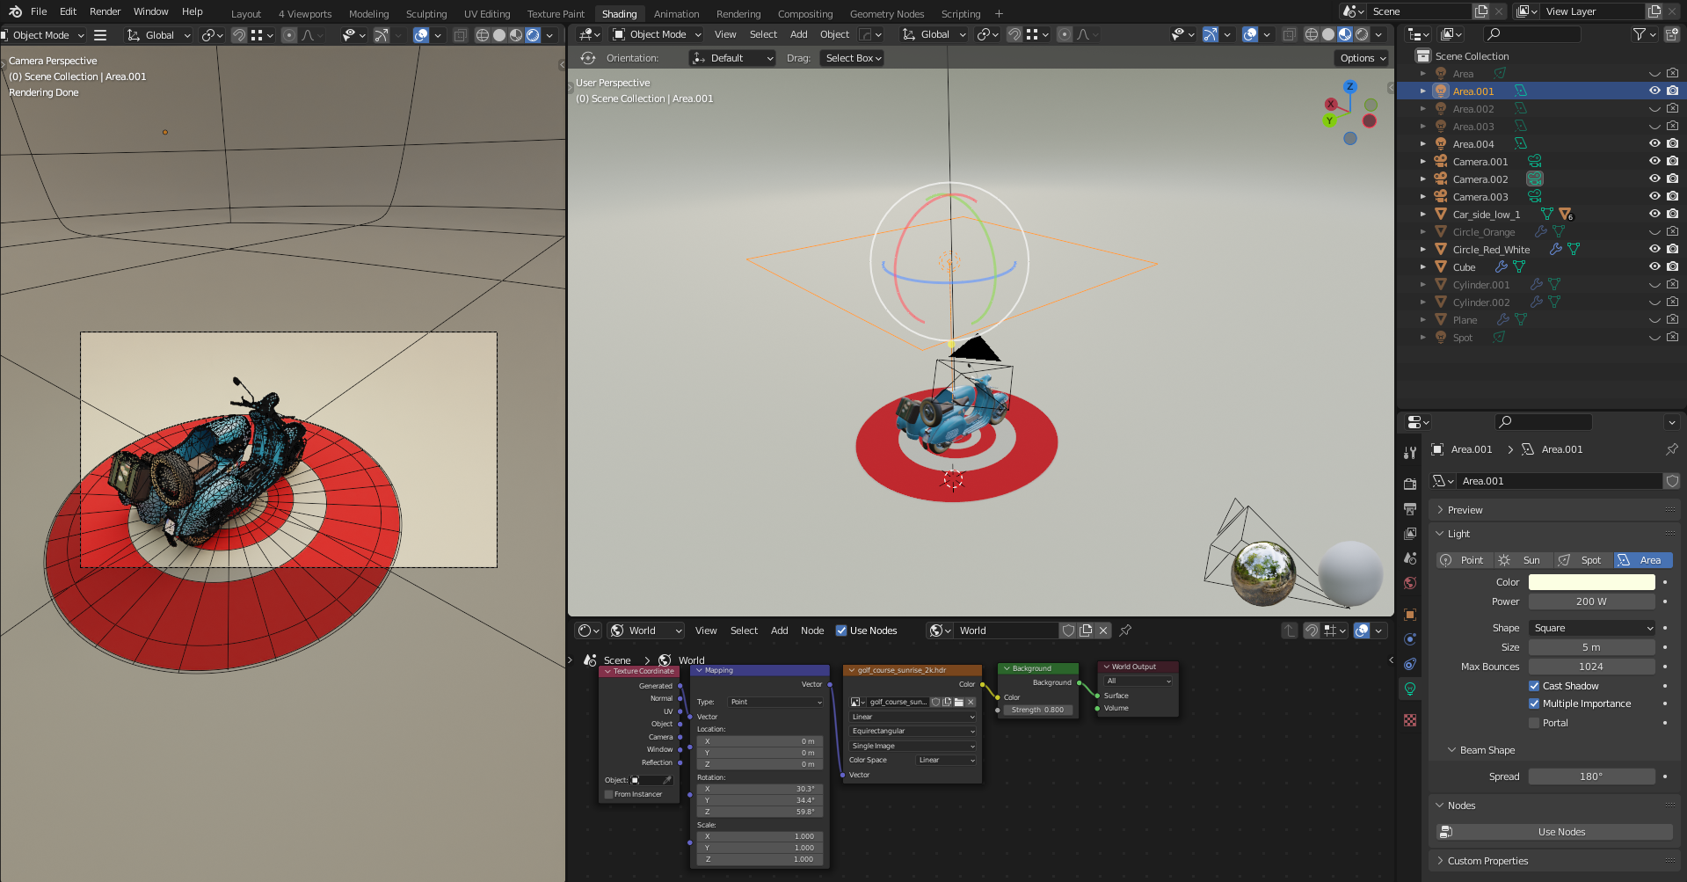1687x882 pixels.
Task: Click the light Color swatch
Action: [x=1591, y=582]
